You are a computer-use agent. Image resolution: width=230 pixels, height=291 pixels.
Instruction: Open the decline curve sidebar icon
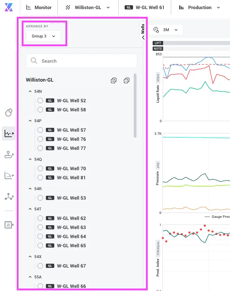pos(9,175)
